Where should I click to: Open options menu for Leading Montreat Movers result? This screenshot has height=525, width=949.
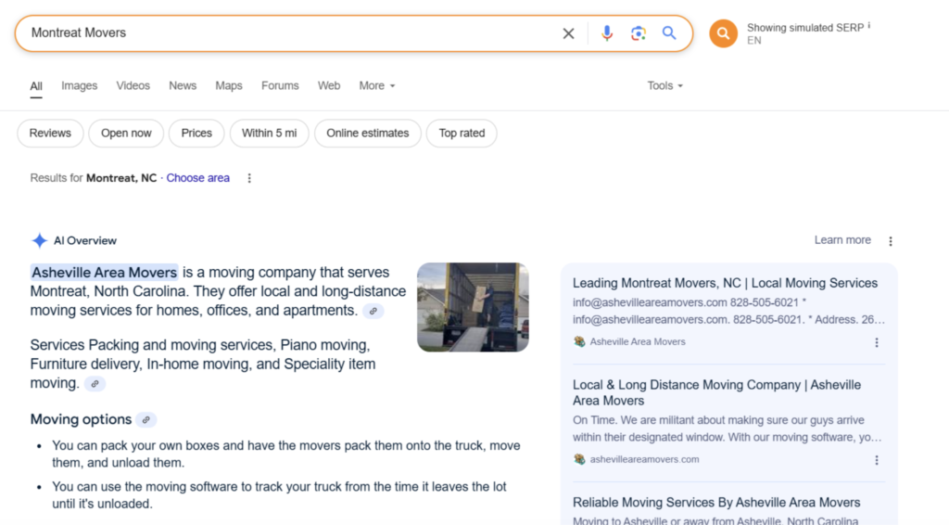[877, 342]
